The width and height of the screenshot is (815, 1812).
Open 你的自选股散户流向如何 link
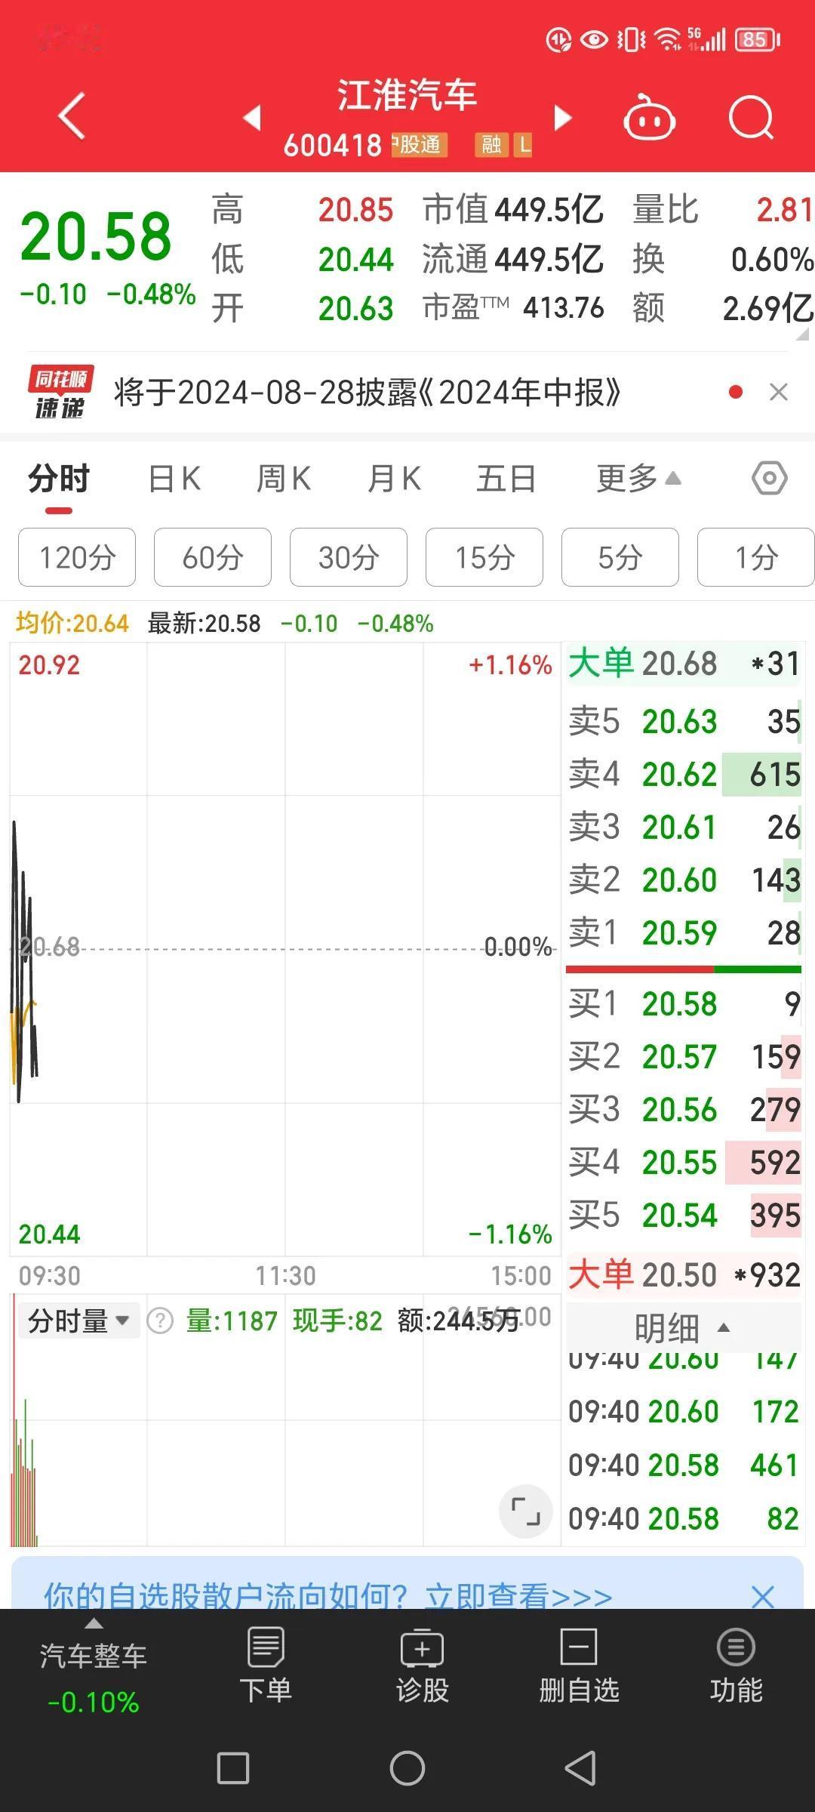pyautogui.click(x=328, y=1596)
